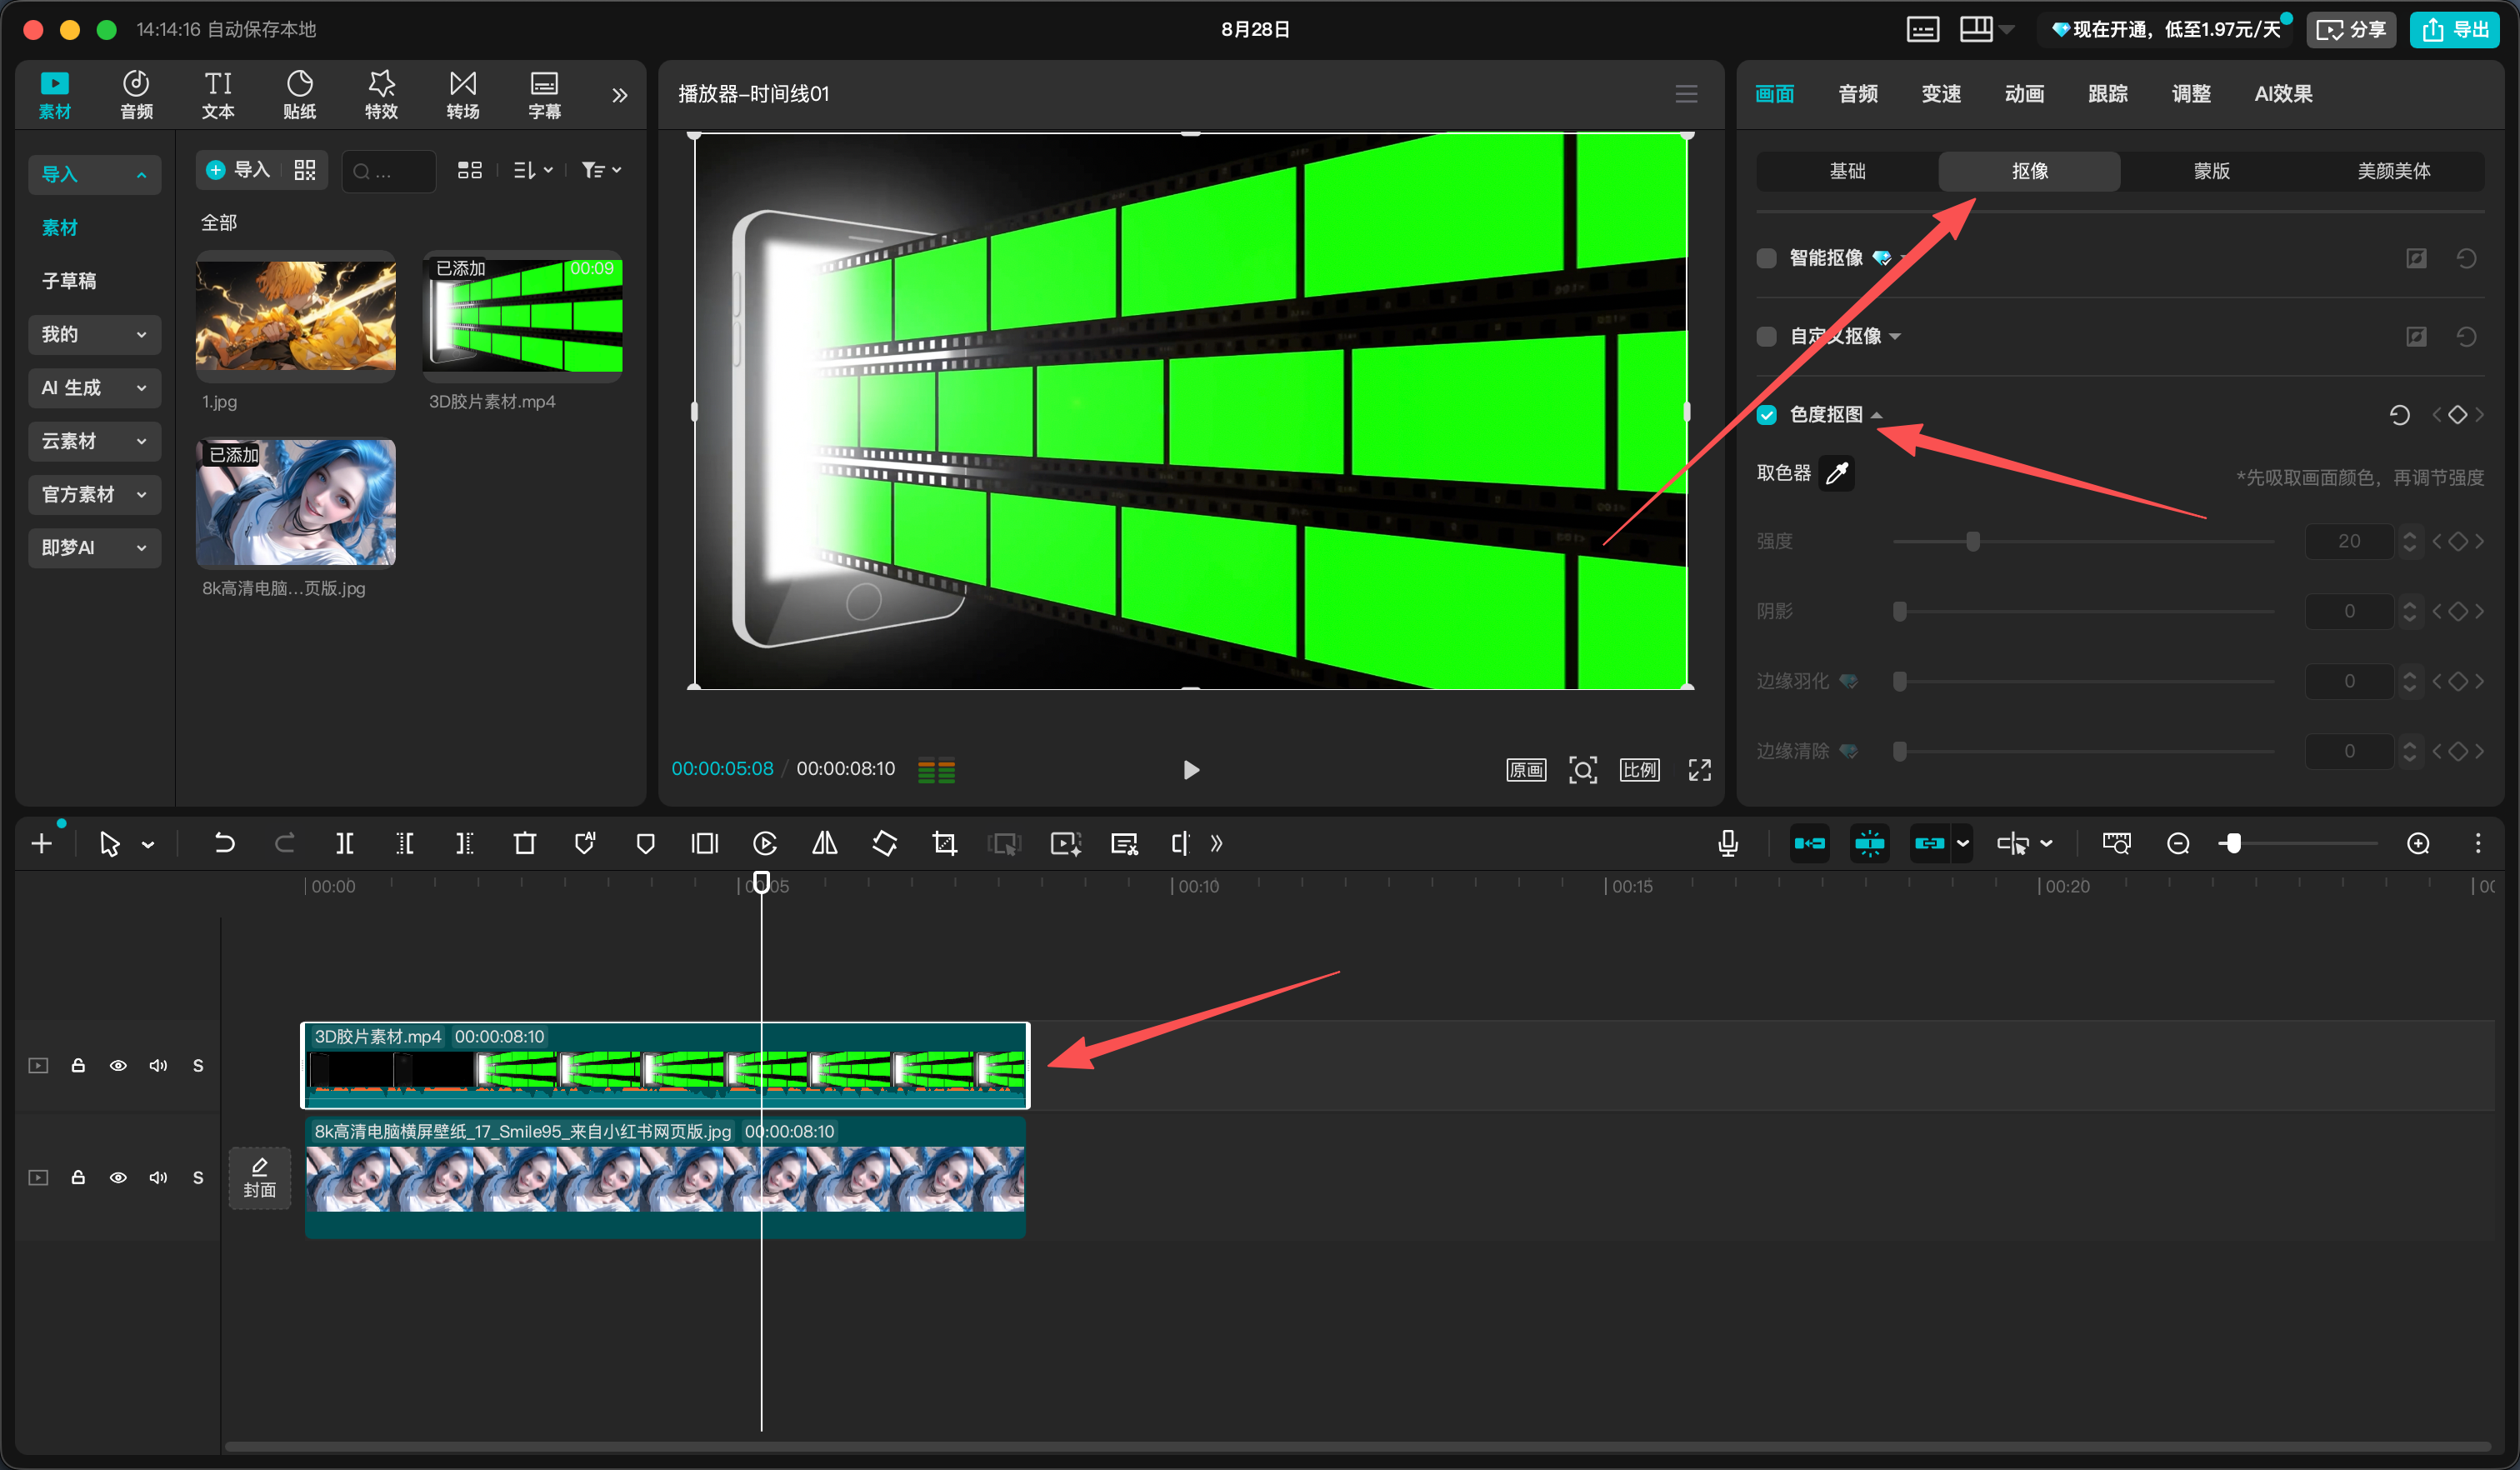
Task: Open the 转场 transitions panel
Action: click(x=462, y=95)
